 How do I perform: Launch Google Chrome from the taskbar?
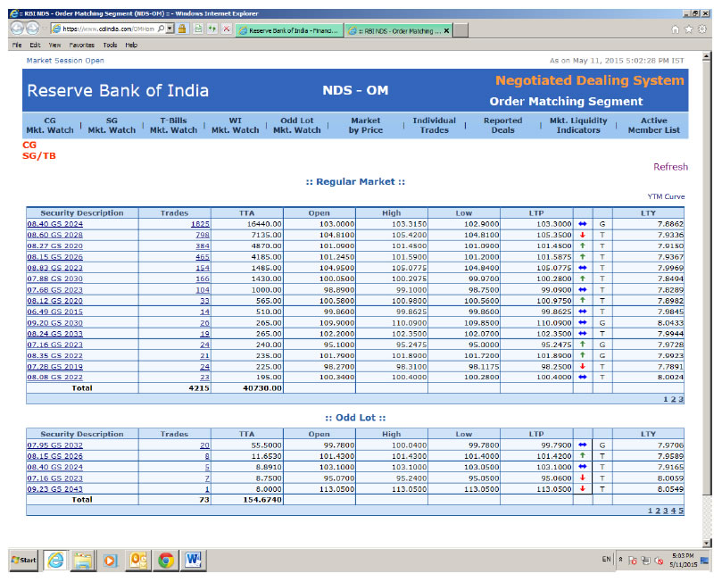click(165, 561)
